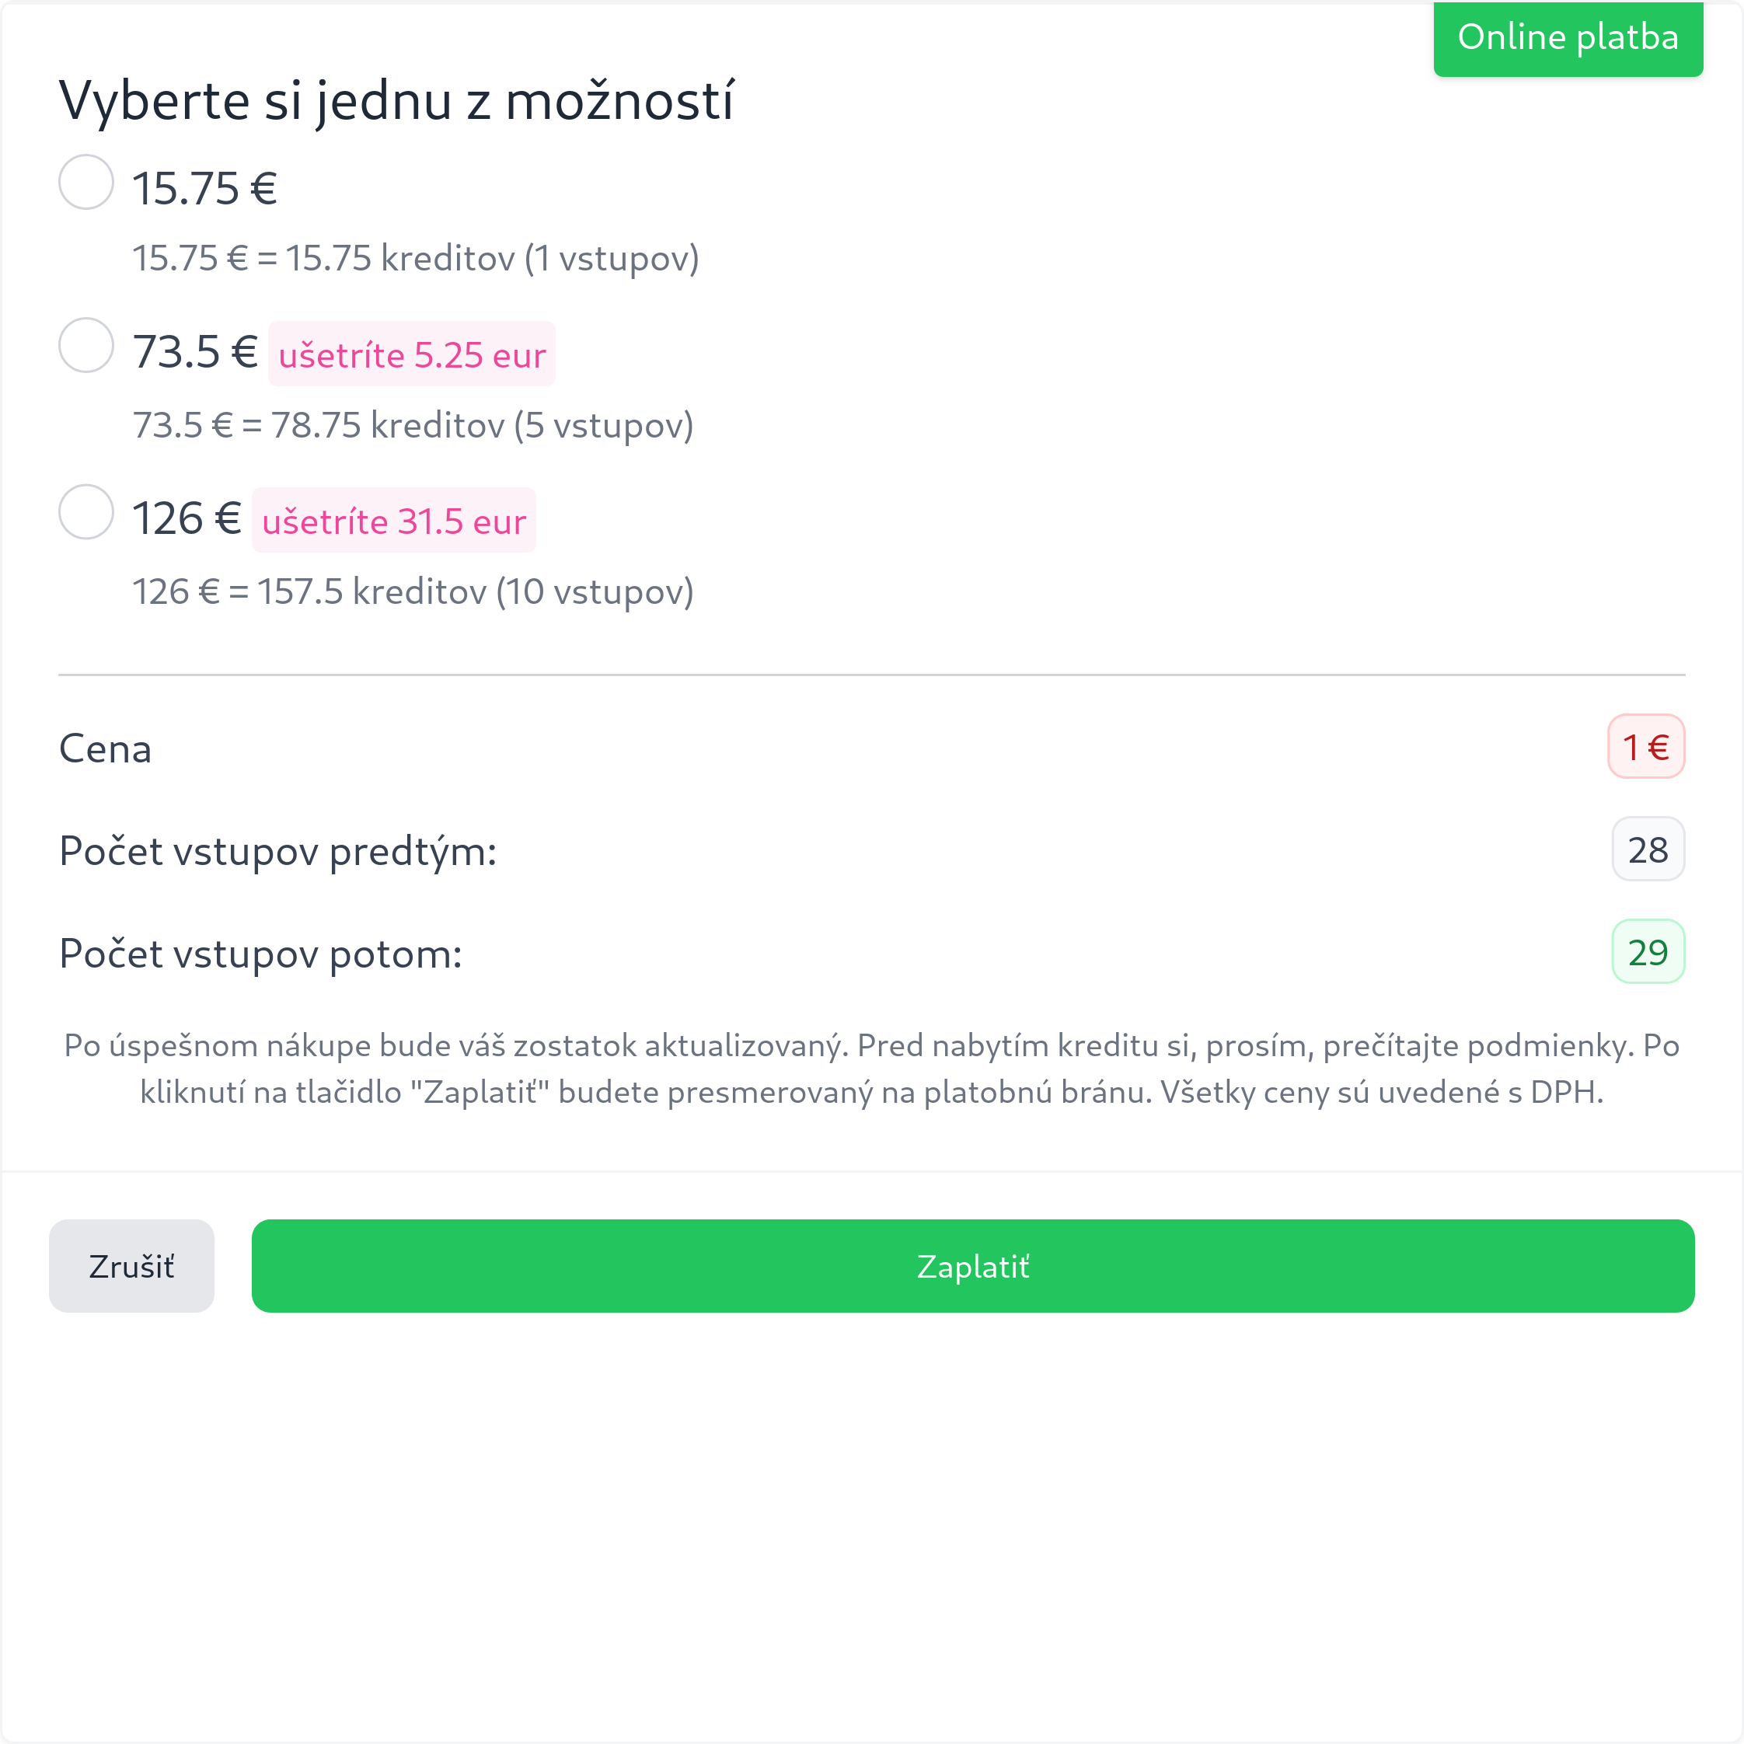Click the 28 entries counter

tap(1647, 849)
